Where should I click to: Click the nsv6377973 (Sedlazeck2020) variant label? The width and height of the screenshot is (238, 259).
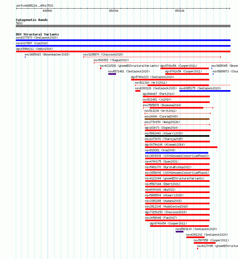[37, 38]
